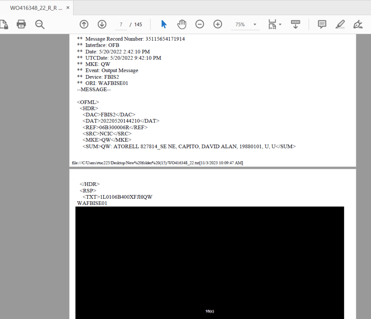
Task: Go to next page with down arrow
Action: (102, 24)
